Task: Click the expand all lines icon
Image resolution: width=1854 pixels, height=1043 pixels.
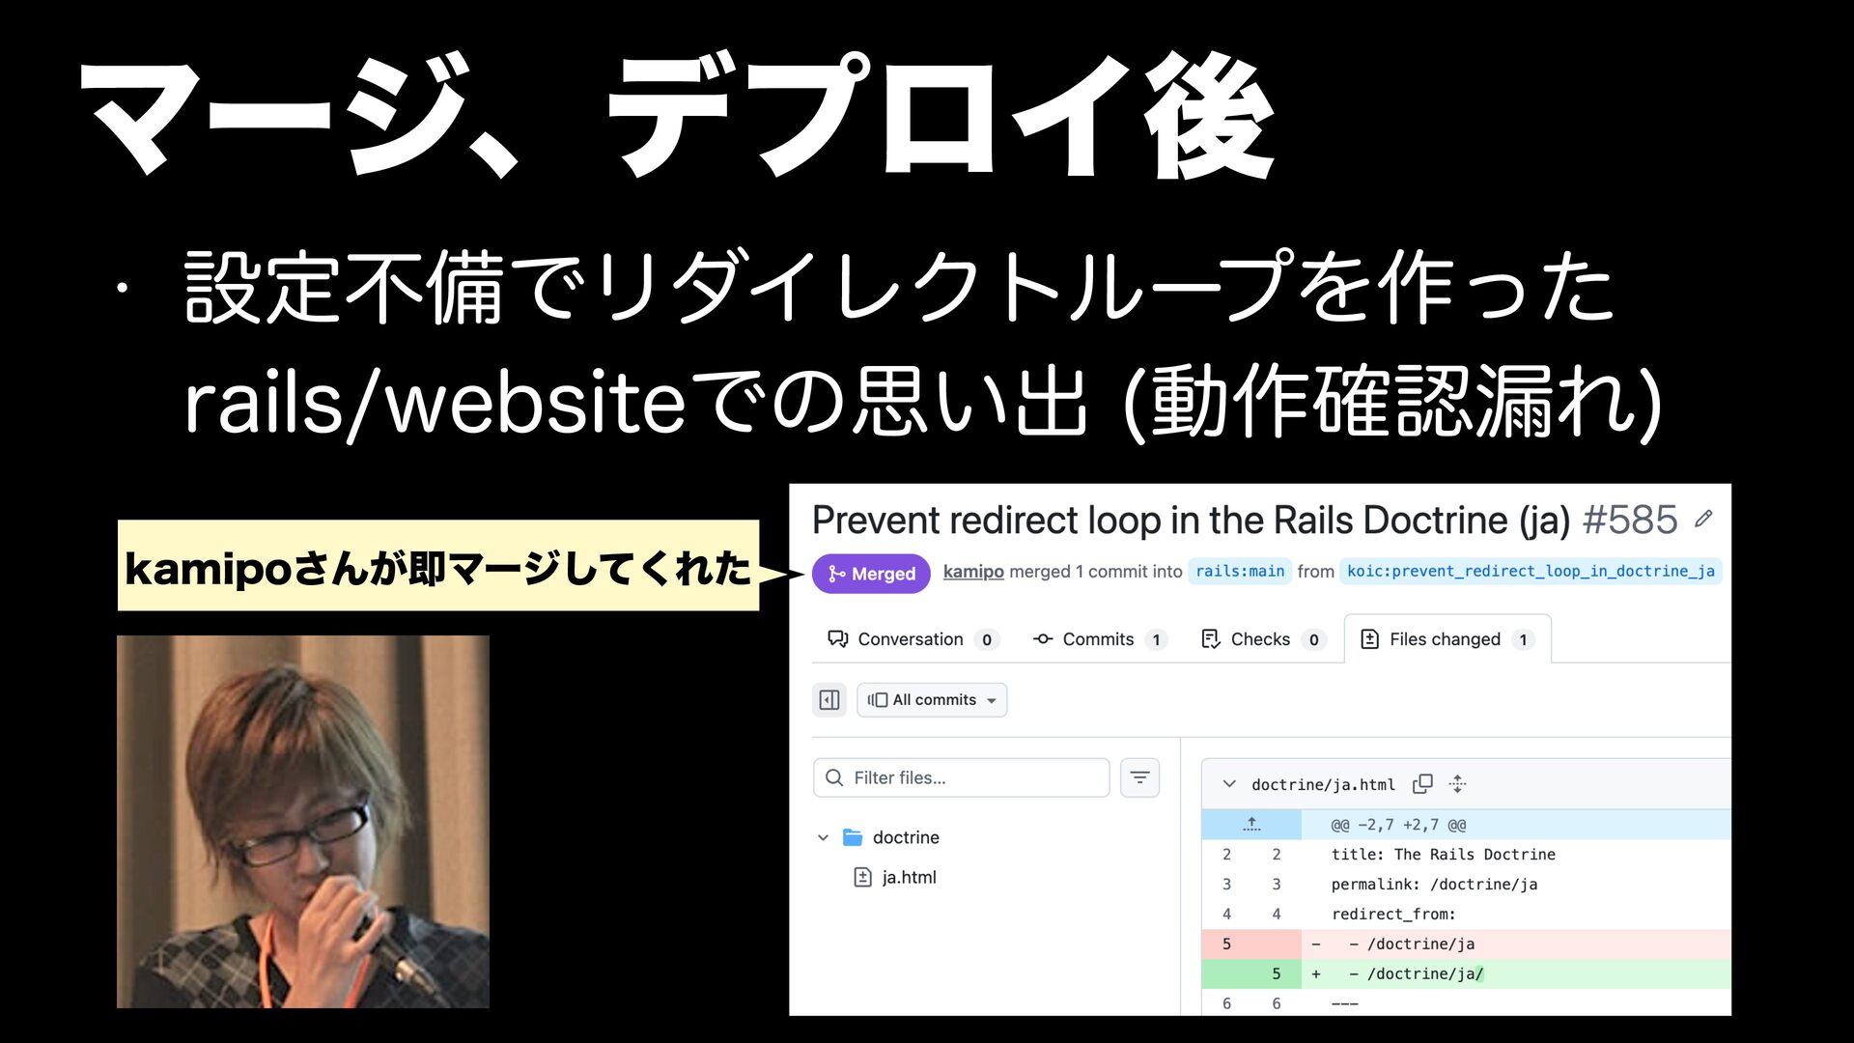Action: click(x=1458, y=784)
